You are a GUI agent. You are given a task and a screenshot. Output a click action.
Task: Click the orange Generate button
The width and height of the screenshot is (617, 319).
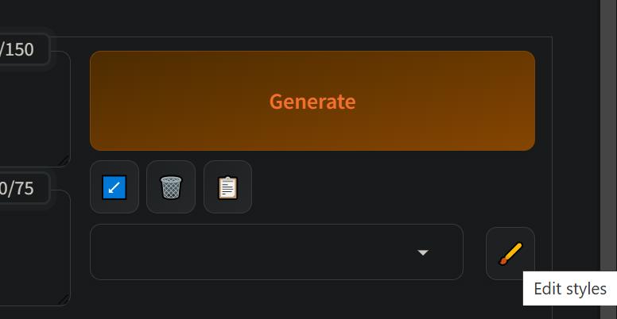coord(312,101)
